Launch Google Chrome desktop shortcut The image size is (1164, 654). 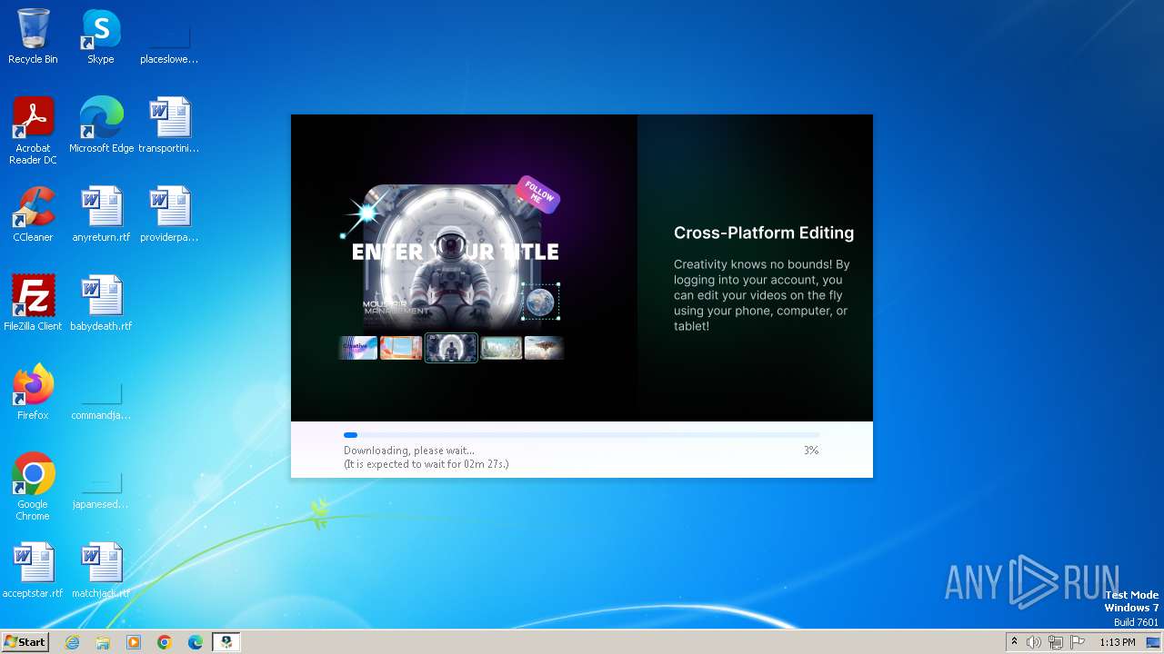click(x=33, y=487)
